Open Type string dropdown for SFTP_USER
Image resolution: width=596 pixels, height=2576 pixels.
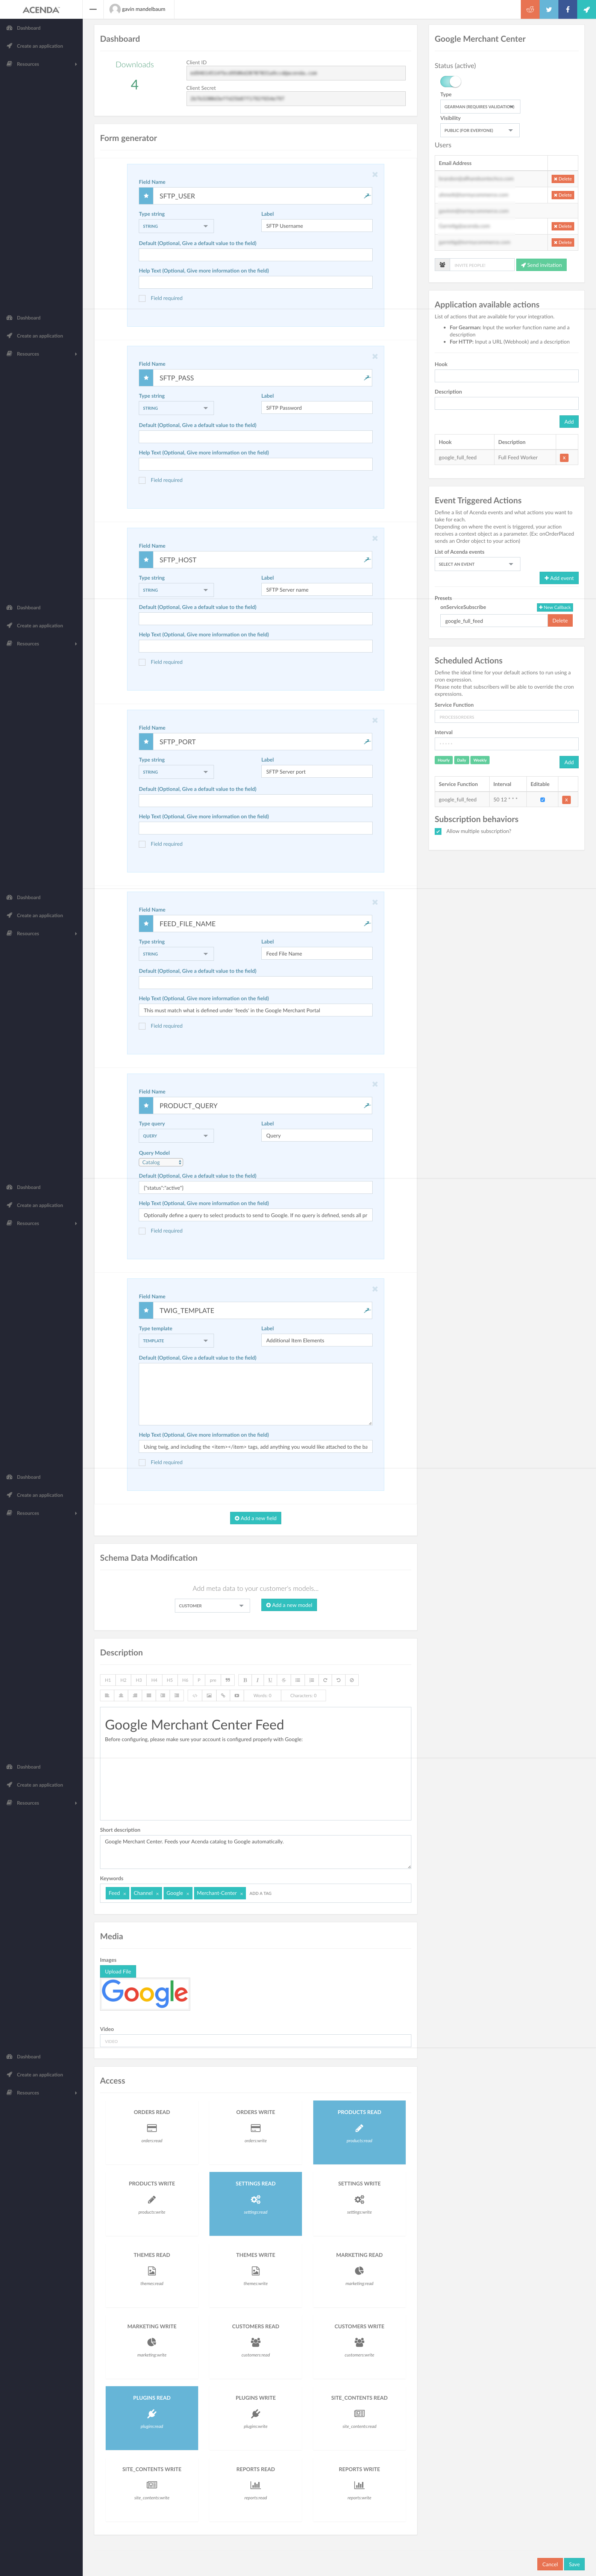(x=176, y=226)
